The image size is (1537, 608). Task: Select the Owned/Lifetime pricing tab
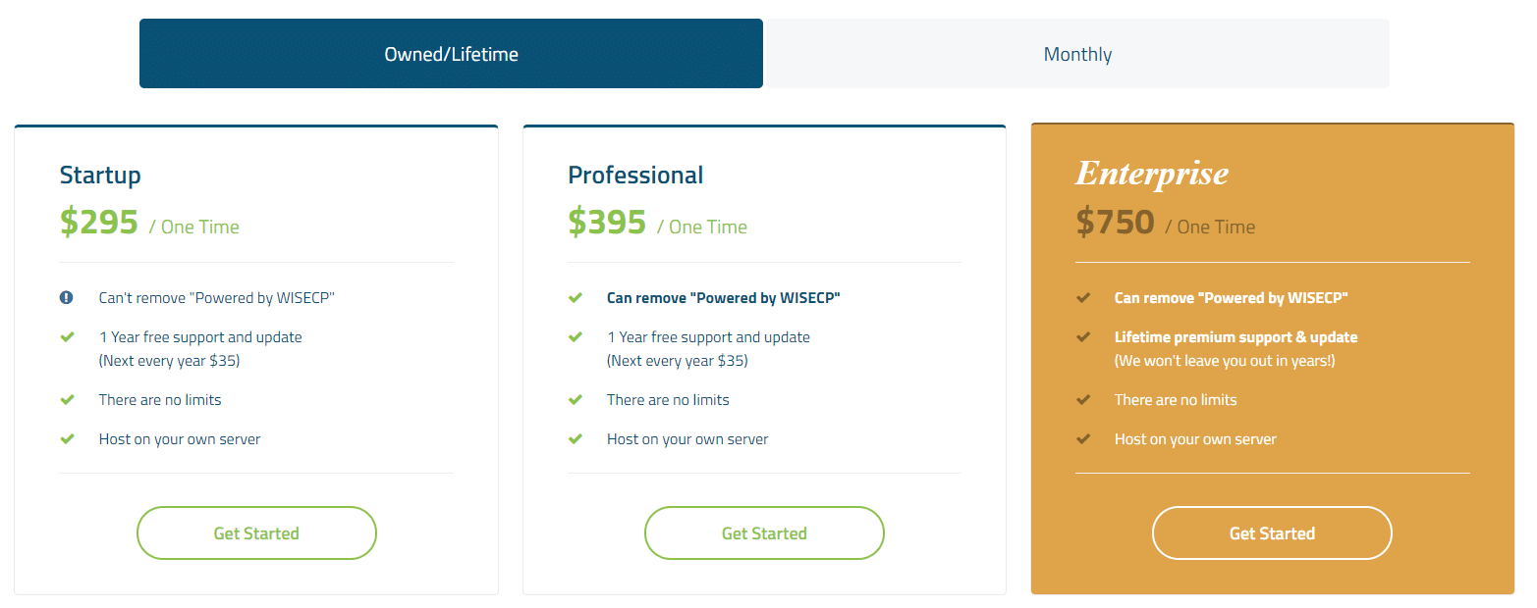coord(451,54)
